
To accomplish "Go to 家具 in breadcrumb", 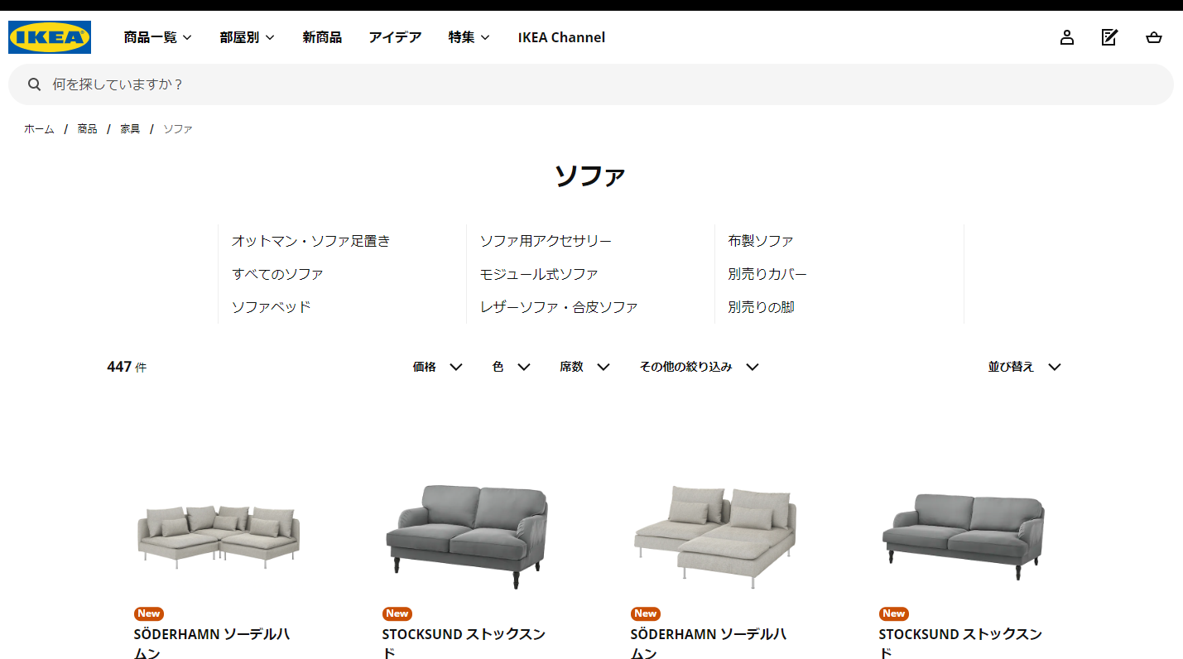I will 130,129.
